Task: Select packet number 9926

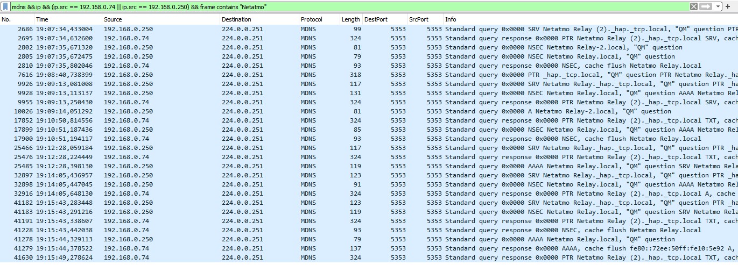Action: coord(25,84)
